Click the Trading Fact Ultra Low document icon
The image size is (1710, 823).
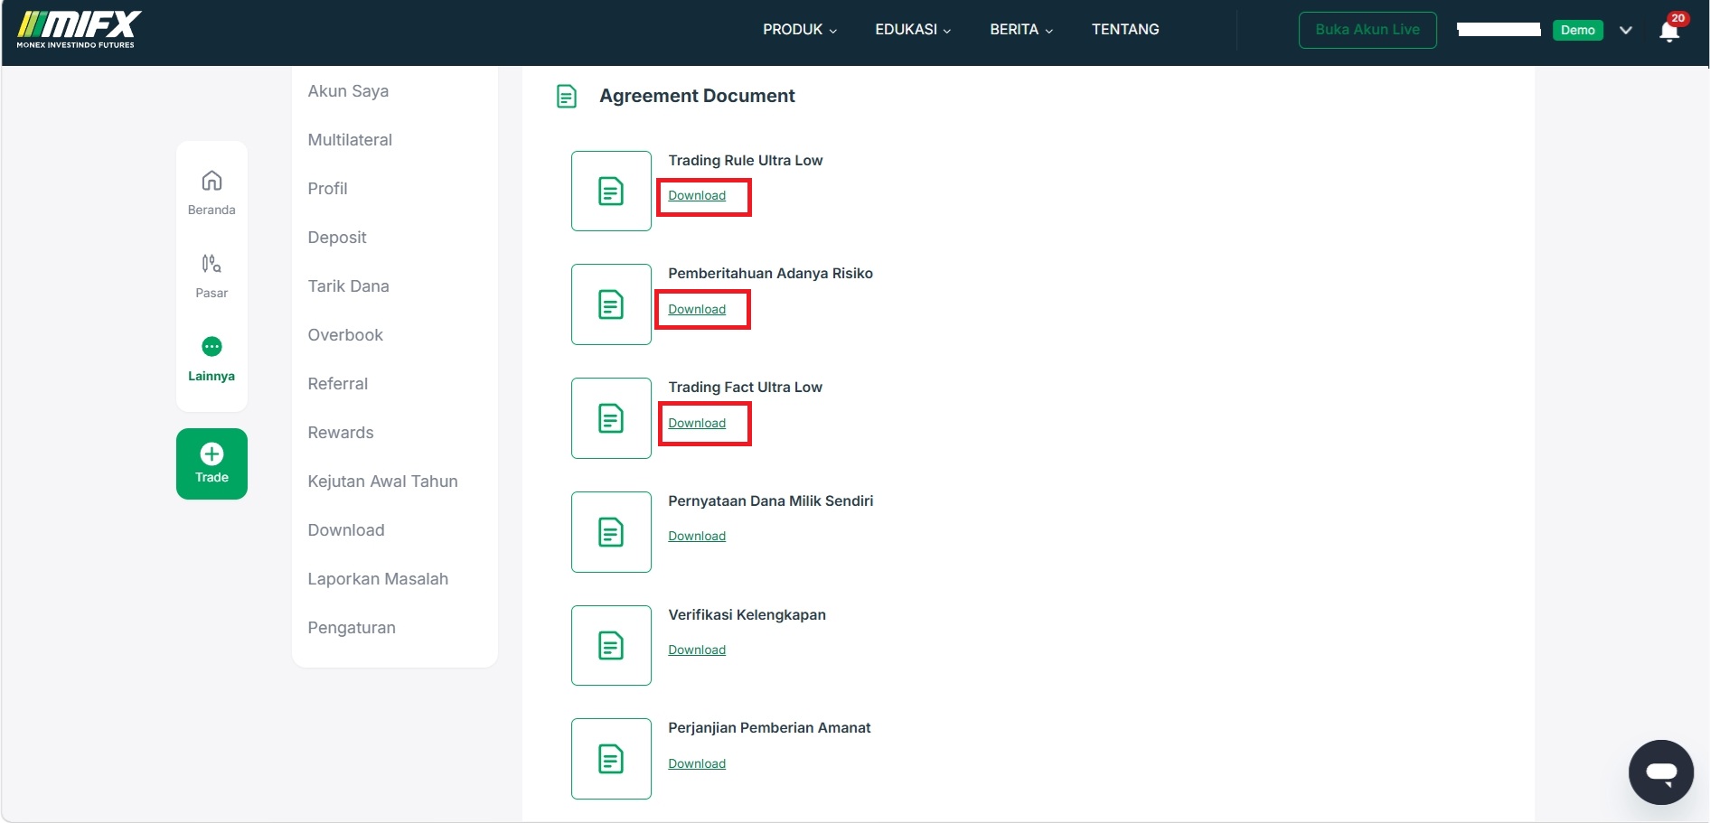(x=611, y=418)
